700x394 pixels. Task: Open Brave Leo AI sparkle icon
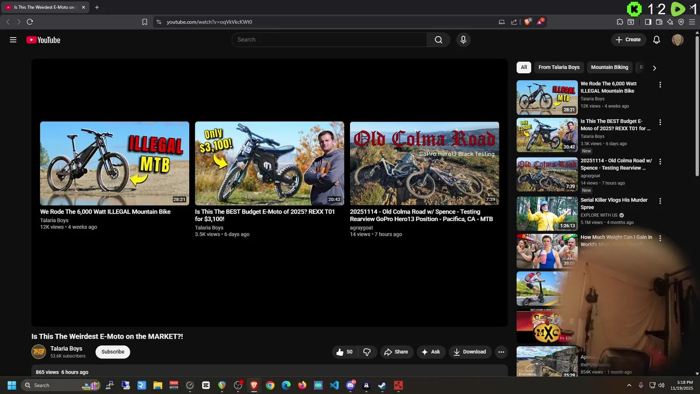670,22
